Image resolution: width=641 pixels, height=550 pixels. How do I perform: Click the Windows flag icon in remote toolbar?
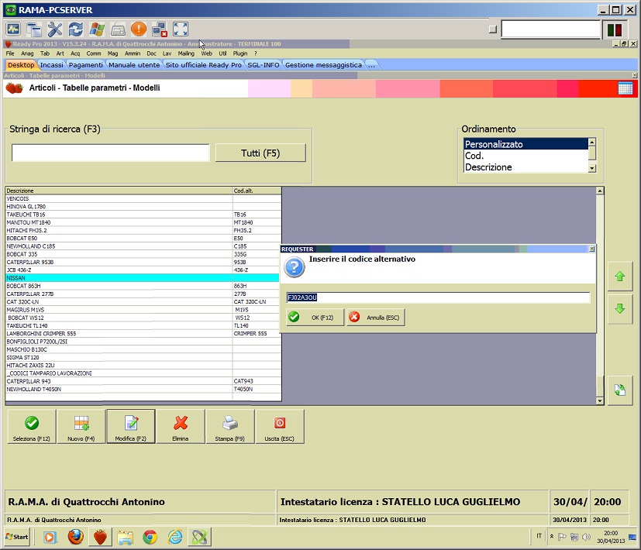pyautogui.click(x=97, y=29)
